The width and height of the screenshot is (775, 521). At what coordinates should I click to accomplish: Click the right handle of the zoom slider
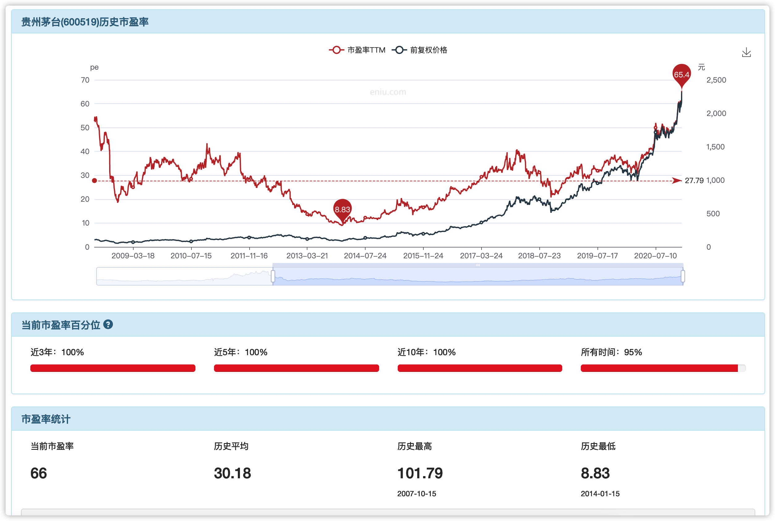coord(683,276)
